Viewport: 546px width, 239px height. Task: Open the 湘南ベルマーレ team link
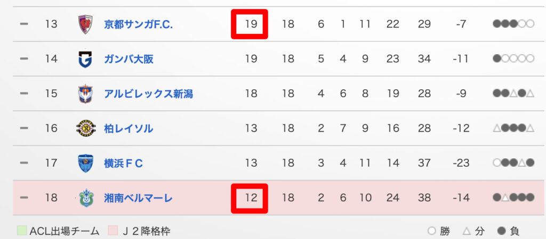click(x=138, y=198)
